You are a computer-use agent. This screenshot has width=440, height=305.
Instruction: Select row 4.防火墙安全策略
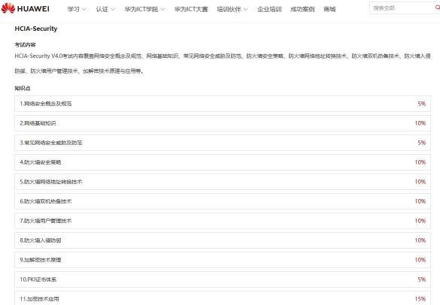pyautogui.click(x=223, y=162)
